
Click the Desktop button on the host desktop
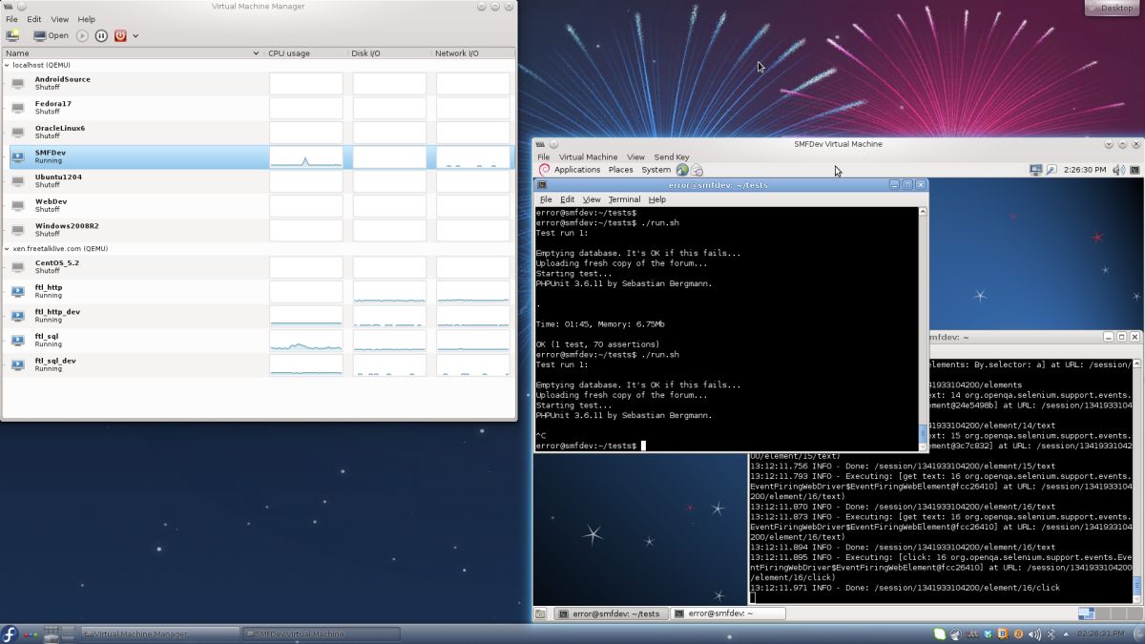[x=1112, y=8]
